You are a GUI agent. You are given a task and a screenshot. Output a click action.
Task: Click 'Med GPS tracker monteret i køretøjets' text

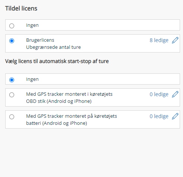coord(69,94)
